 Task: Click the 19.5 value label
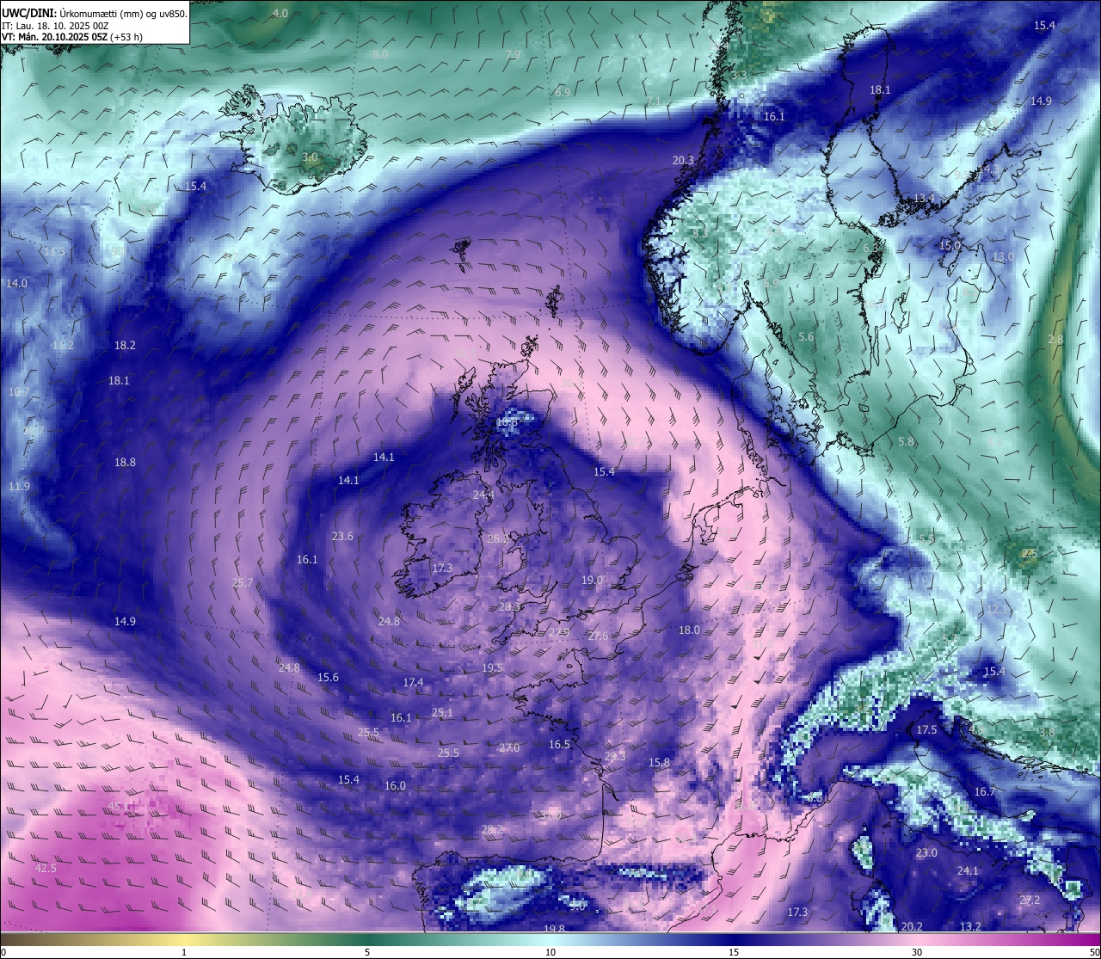[x=492, y=667]
